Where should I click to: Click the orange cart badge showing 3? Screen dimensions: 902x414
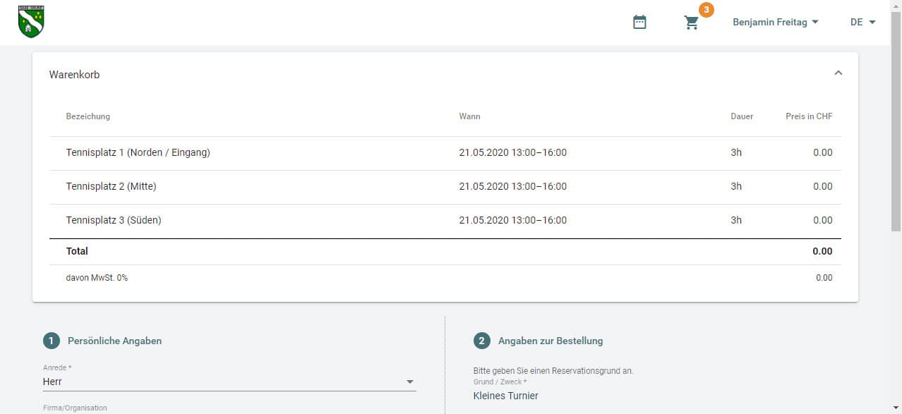click(x=706, y=10)
